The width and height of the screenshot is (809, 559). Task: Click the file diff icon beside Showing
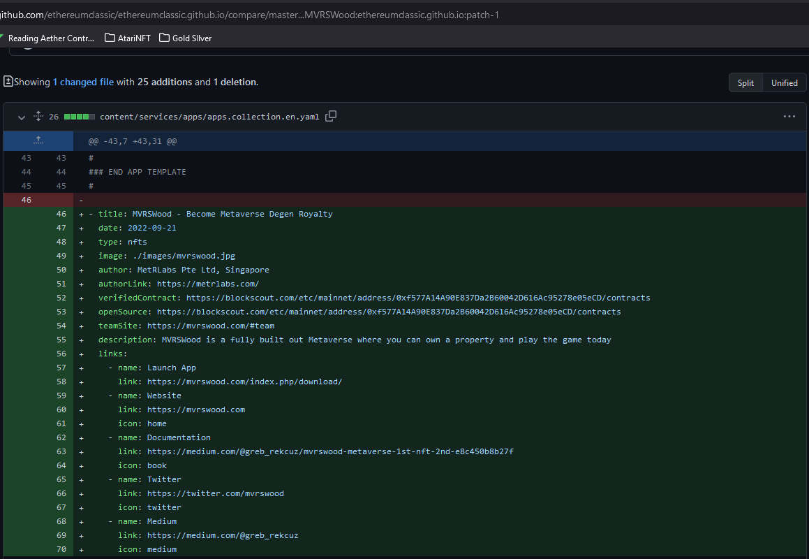[x=8, y=81]
